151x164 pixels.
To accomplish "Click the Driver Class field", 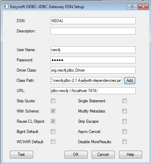I will pos(93,70).
